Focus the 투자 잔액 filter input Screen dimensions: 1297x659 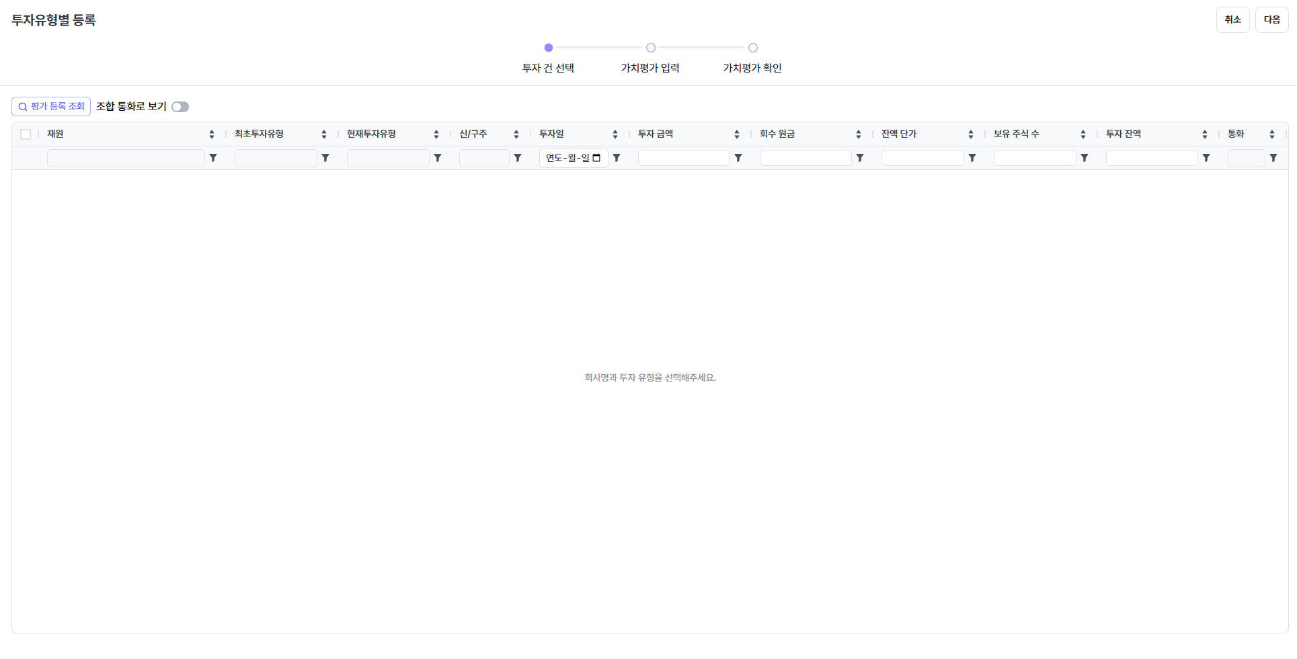coord(1152,158)
